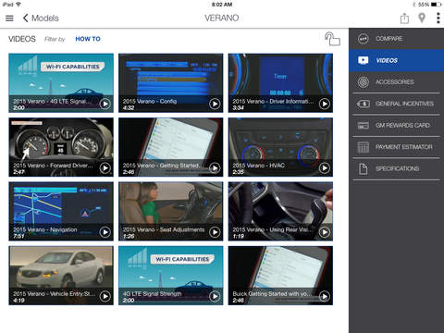Screen dimensions: 444x333
Task: Play the 4G LTE Signal Strength video
Action: pyautogui.click(x=215, y=296)
